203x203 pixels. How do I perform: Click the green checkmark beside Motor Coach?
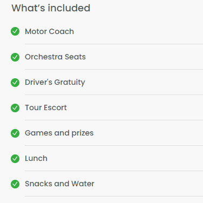click(15, 31)
